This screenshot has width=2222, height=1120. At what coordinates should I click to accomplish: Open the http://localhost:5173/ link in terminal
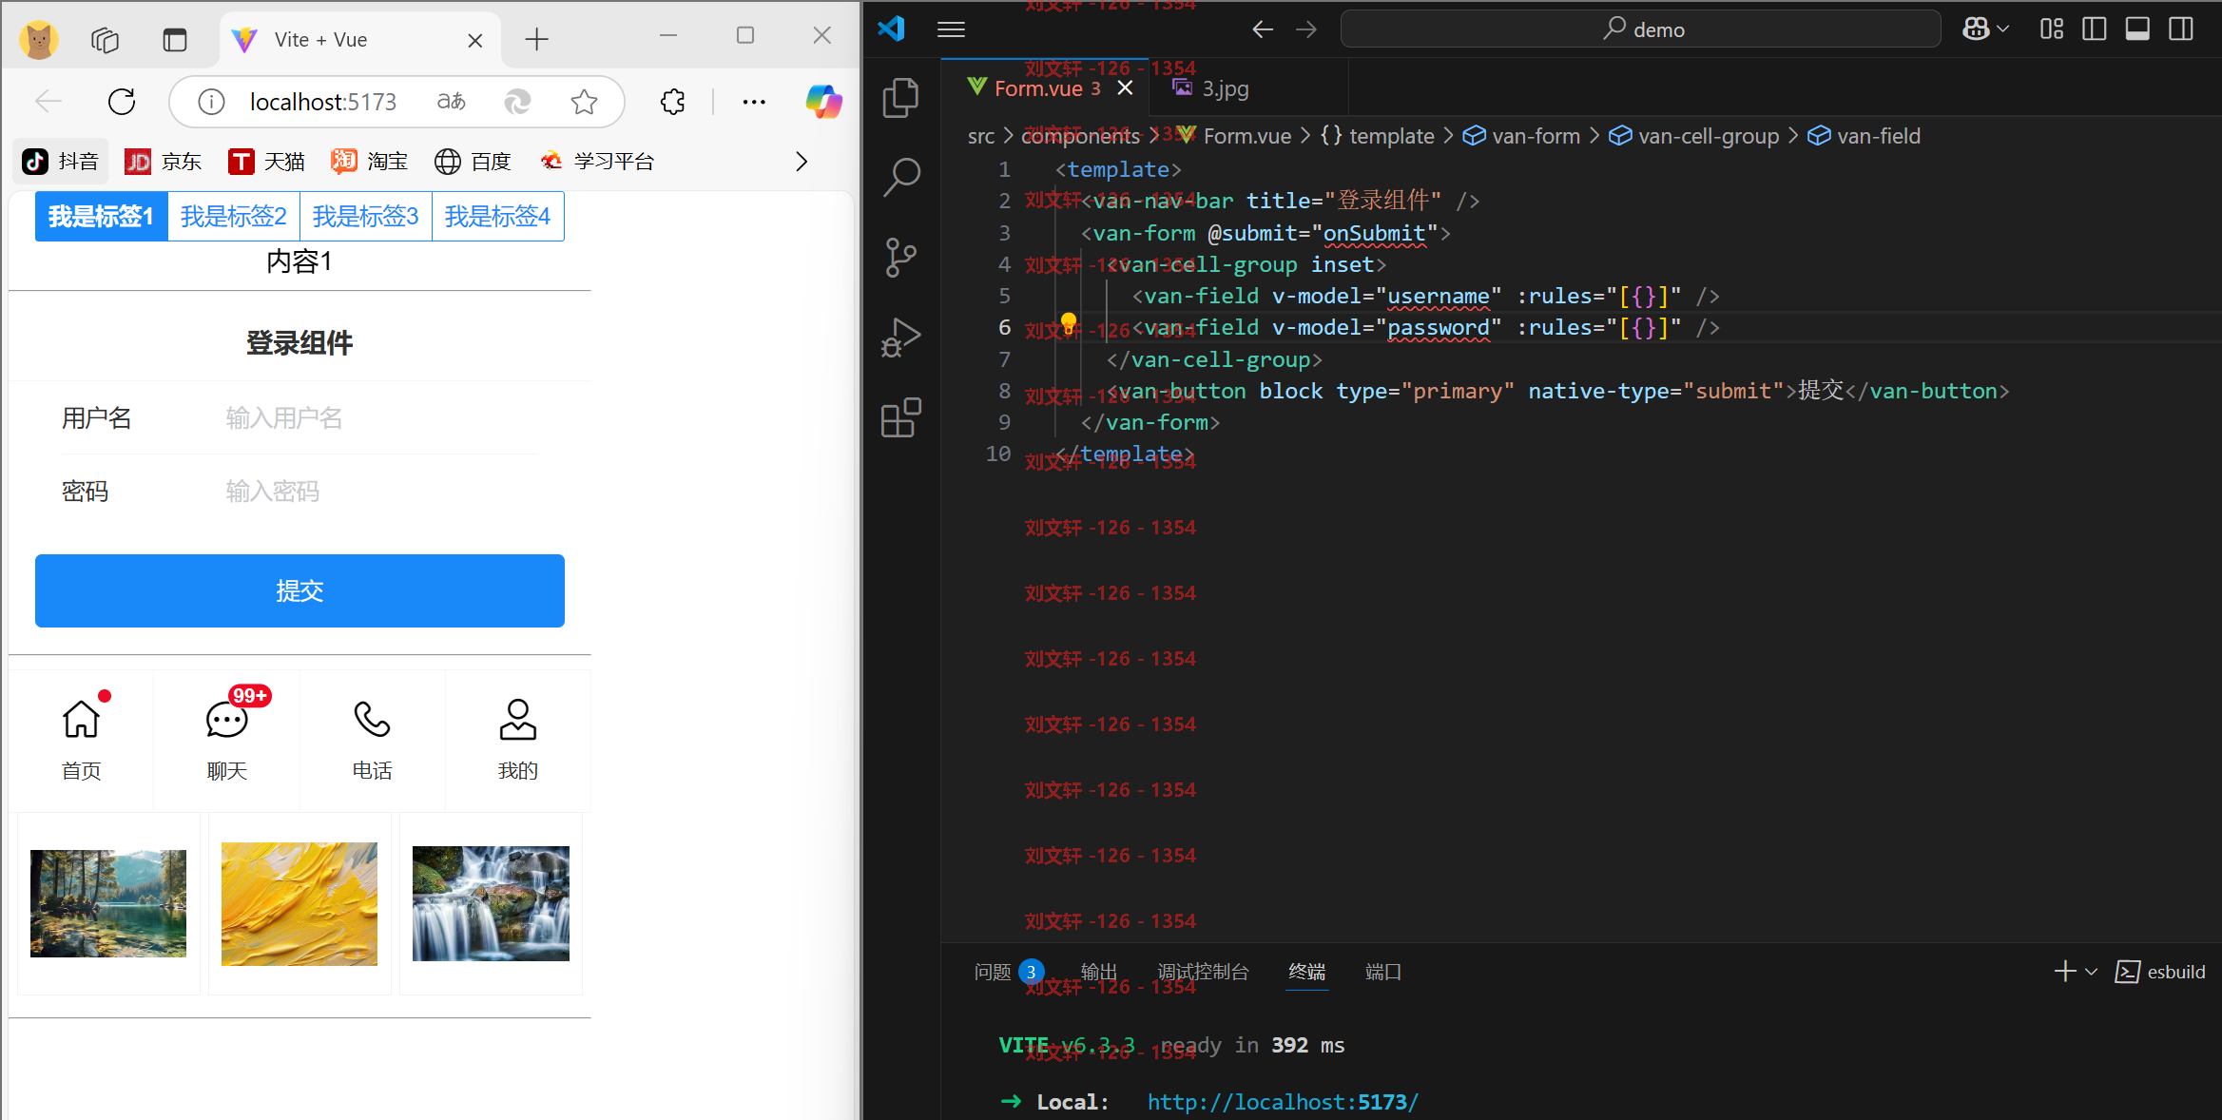coord(1283,1102)
